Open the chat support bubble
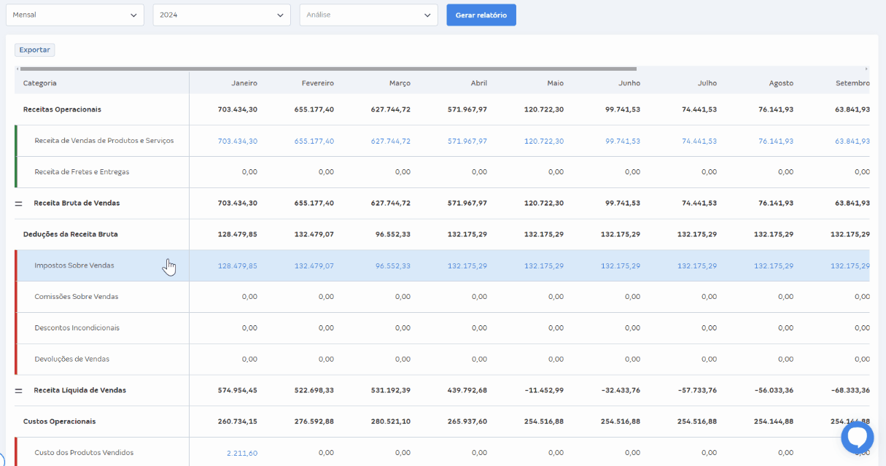The image size is (886, 466). tap(857, 438)
